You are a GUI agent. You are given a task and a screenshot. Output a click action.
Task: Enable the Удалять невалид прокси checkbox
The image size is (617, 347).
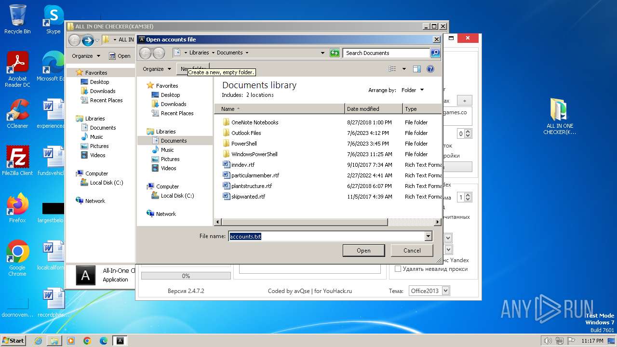(398, 269)
